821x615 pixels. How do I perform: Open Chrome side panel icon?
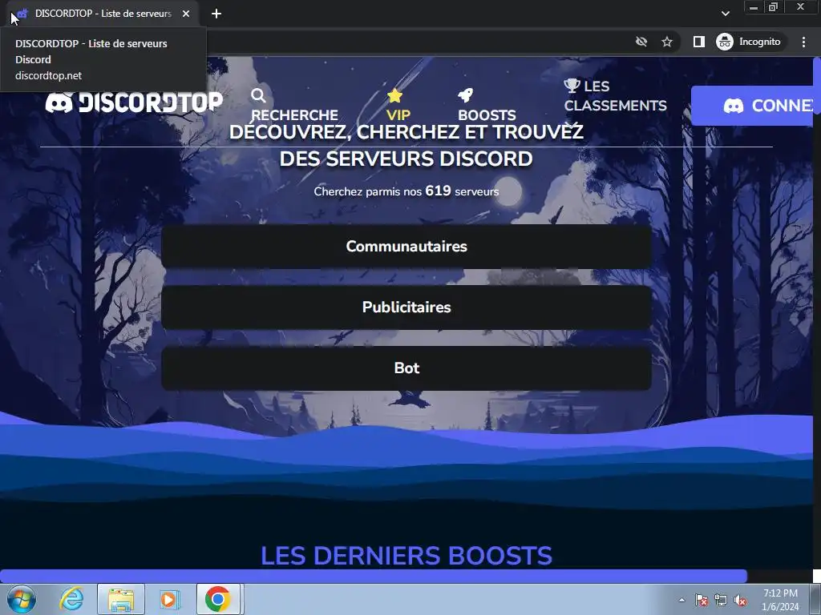[x=699, y=42]
